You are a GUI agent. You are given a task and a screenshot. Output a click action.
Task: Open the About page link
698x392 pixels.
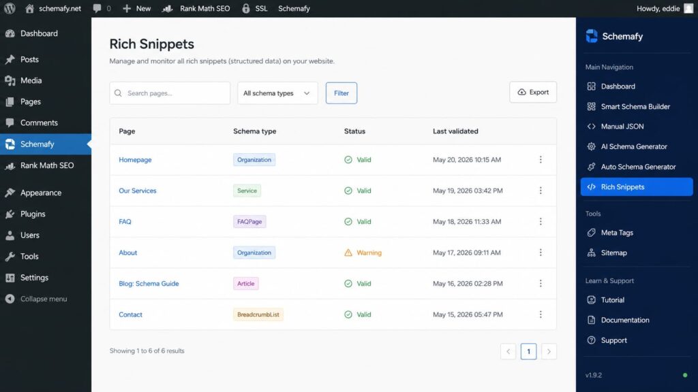tap(127, 252)
